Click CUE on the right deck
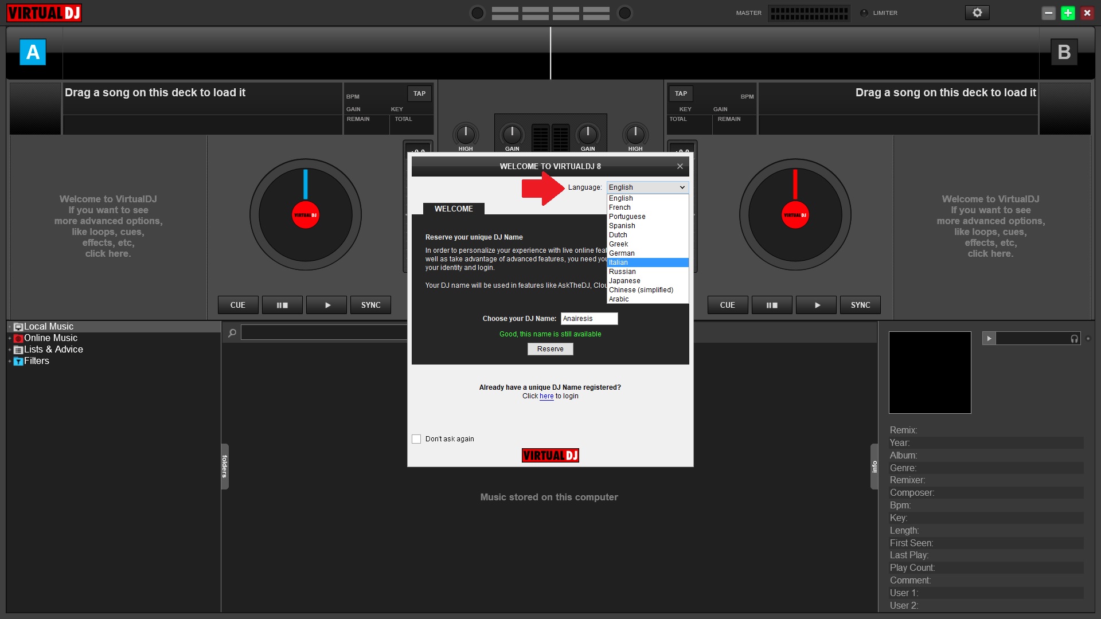The width and height of the screenshot is (1101, 619). coord(728,305)
